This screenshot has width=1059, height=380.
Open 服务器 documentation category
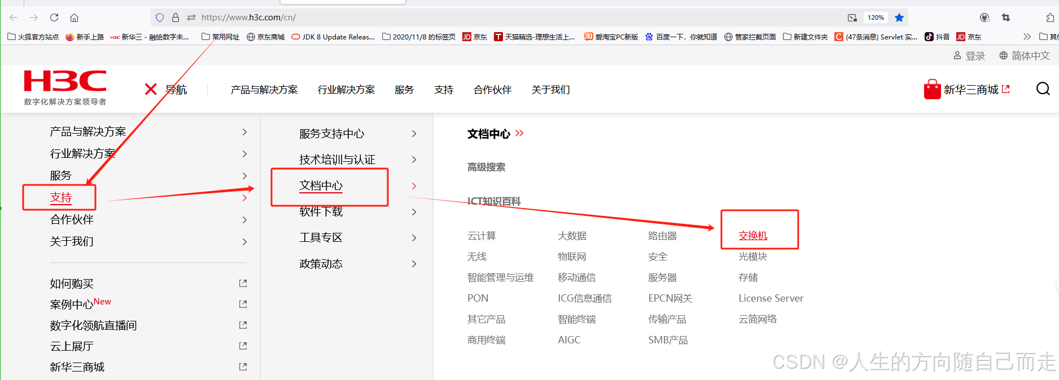663,277
